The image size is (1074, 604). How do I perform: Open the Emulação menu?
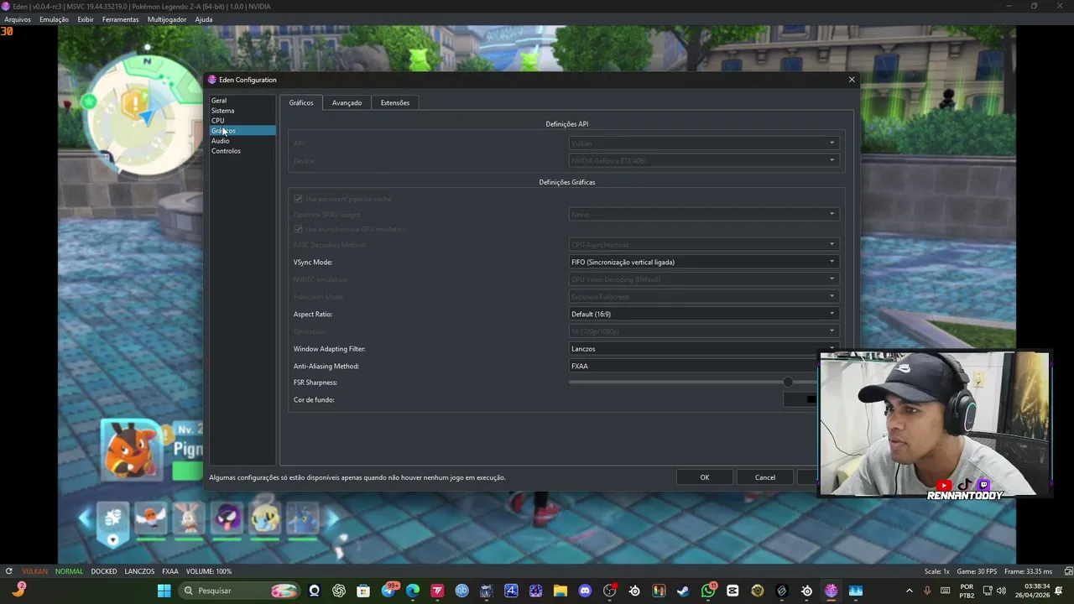click(x=55, y=19)
